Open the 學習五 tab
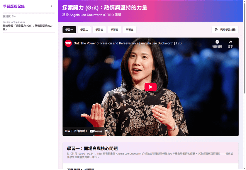 (130, 30)
